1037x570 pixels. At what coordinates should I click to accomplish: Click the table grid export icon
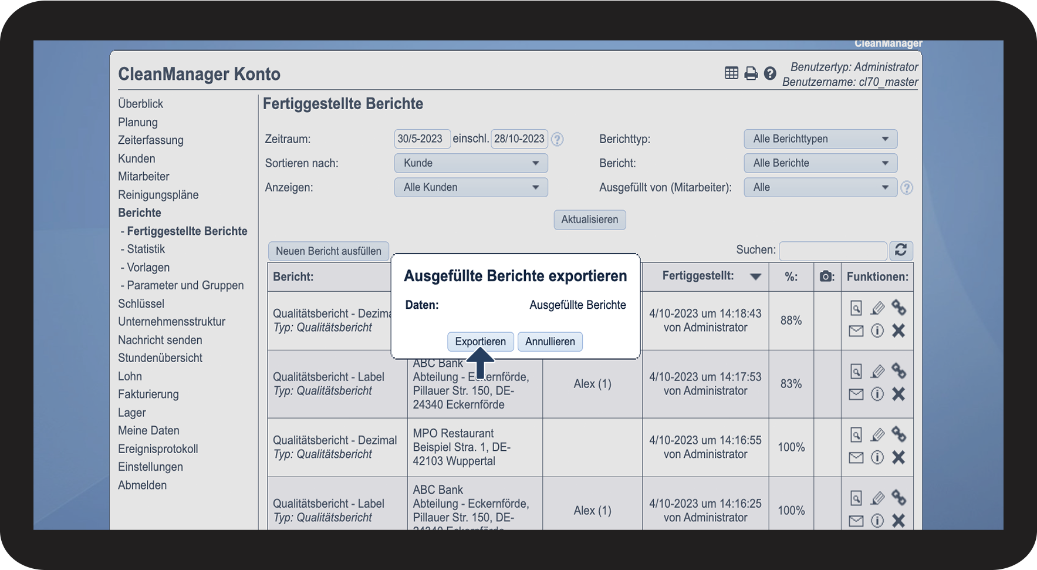point(731,73)
